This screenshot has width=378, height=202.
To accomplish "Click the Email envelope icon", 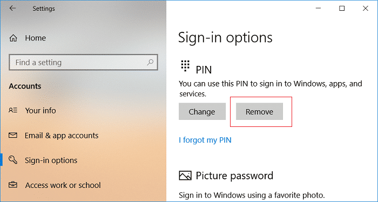I will click(13, 135).
